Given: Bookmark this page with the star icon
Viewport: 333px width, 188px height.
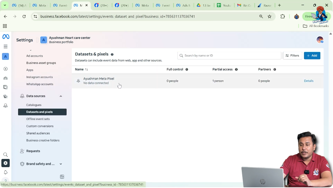Looking at the screenshot, I should (x=269, y=16).
